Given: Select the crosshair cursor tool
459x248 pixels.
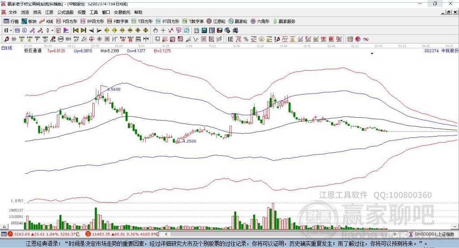Looking at the screenshot, I should [163, 30].
